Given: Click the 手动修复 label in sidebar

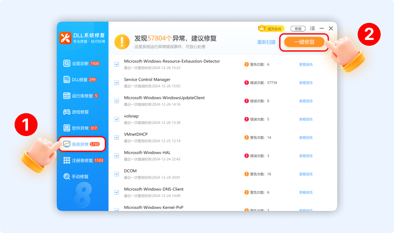Looking at the screenshot, I should point(80,177).
